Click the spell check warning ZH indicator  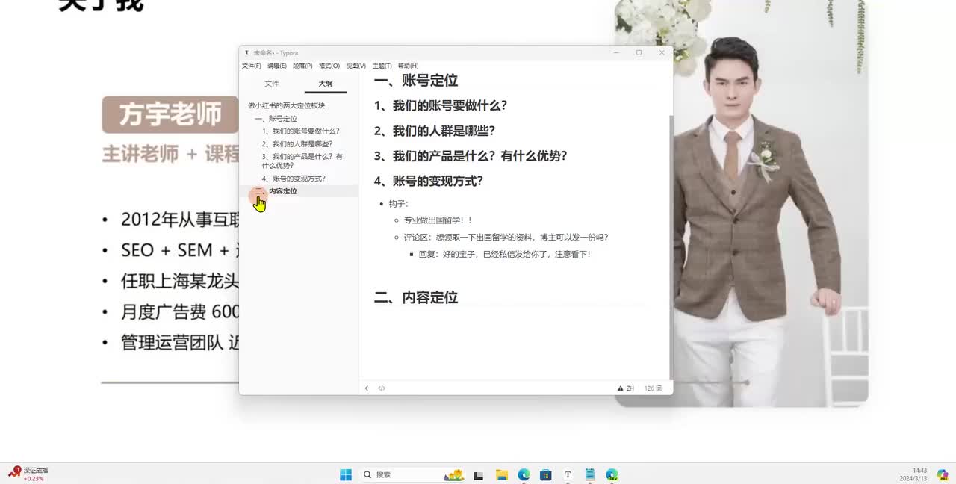(x=626, y=388)
